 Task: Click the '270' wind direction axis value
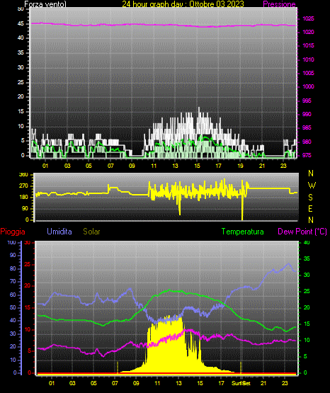23,186
